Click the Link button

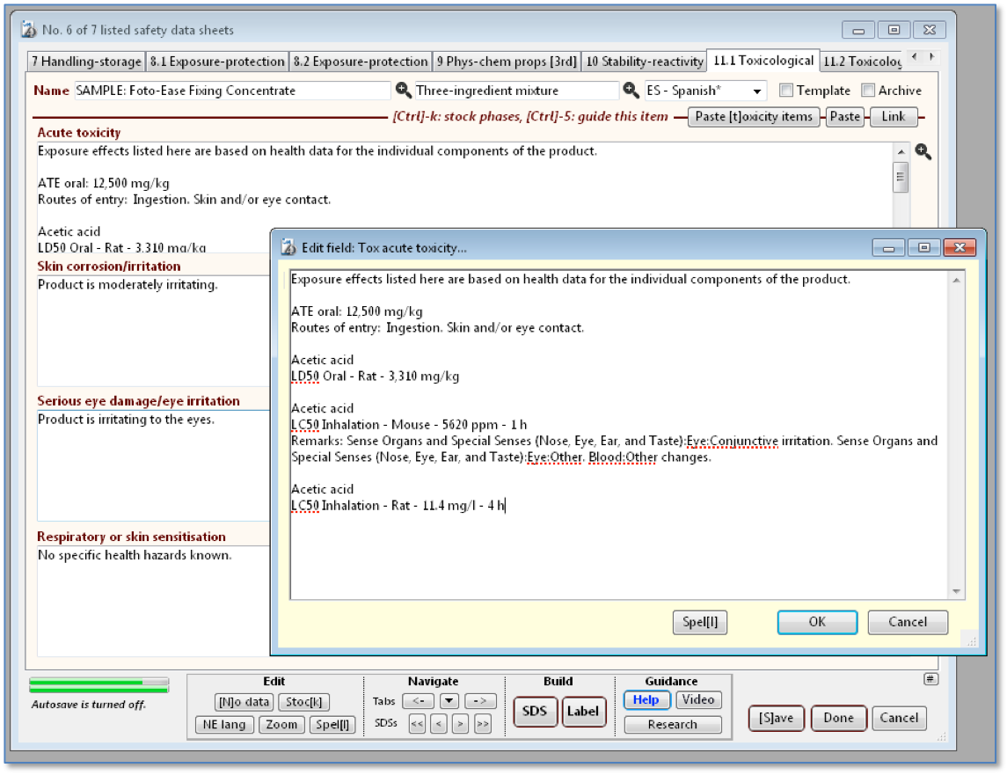(x=894, y=117)
